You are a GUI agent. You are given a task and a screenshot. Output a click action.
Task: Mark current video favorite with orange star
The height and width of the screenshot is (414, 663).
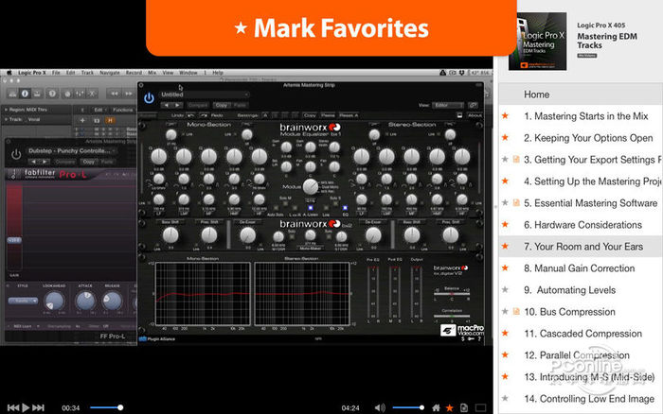(450, 407)
